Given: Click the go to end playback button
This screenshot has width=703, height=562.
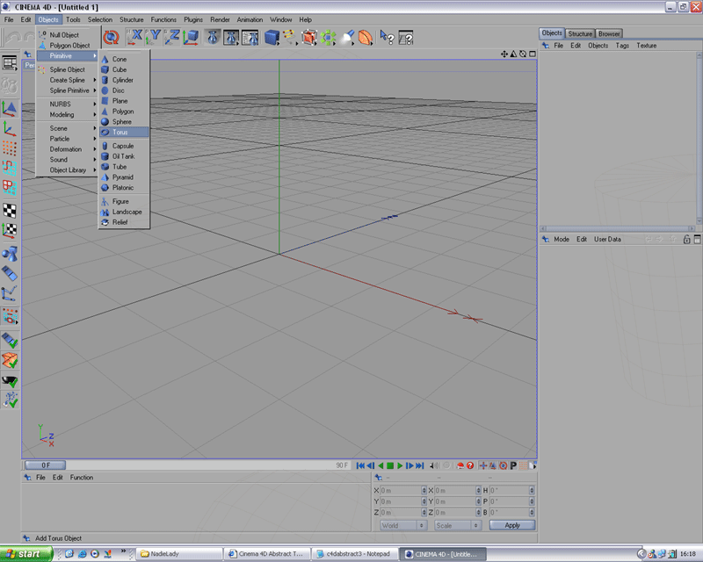Looking at the screenshot, I should 420,465.
